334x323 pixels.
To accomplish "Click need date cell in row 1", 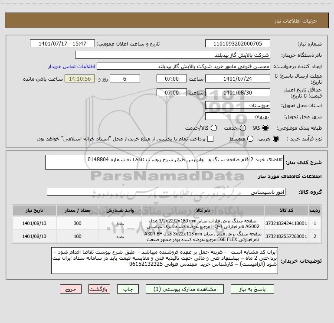I will tap(34, 223).
